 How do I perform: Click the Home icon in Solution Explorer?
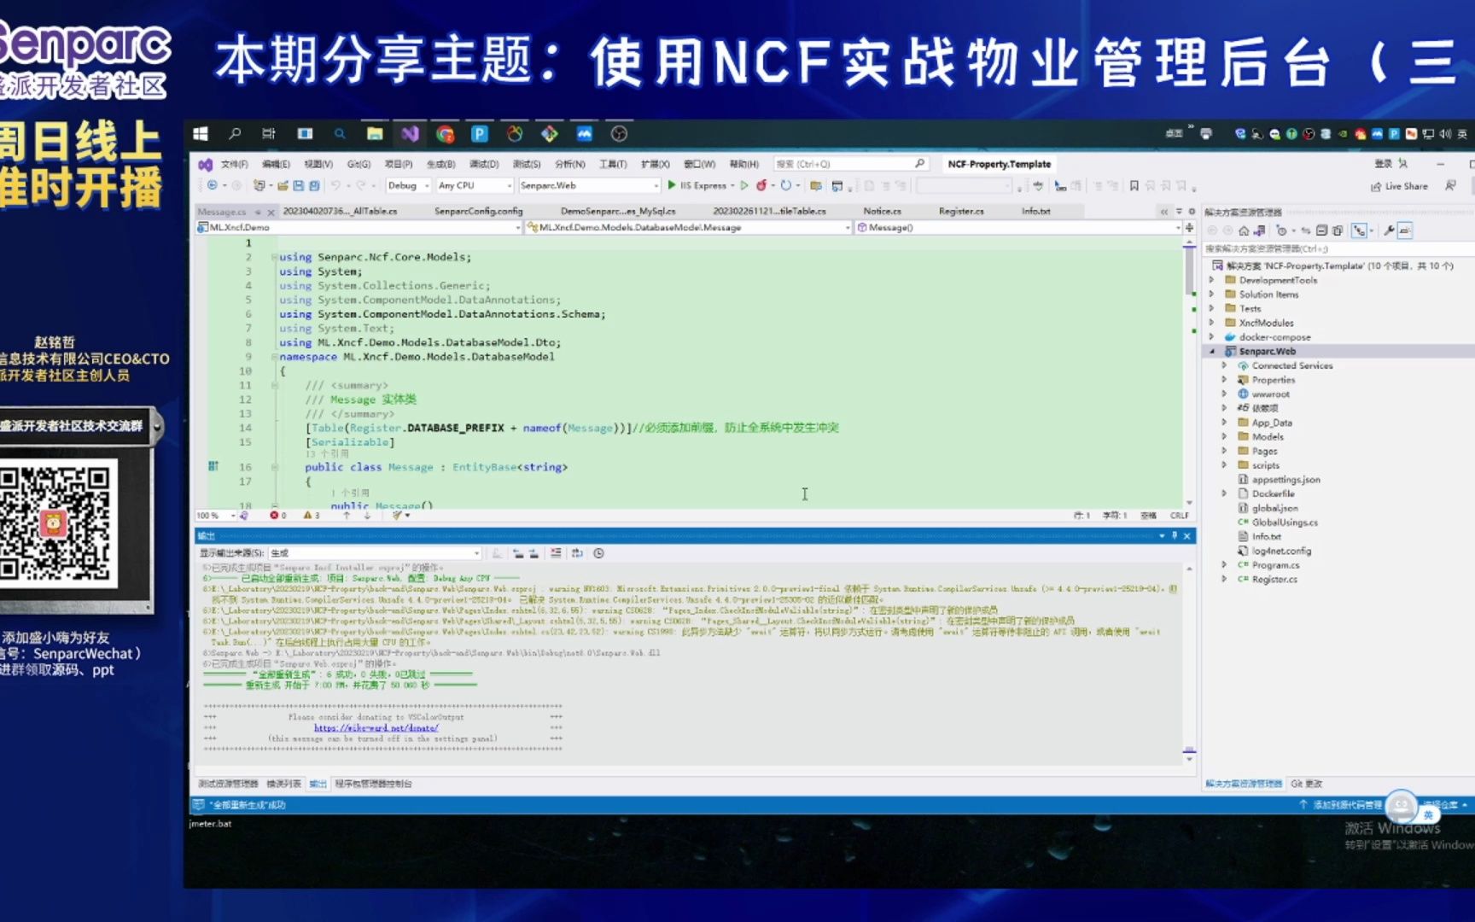pos(1244,230)
